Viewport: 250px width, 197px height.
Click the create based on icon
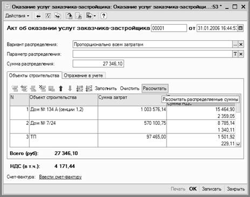[x=89, y=16]
